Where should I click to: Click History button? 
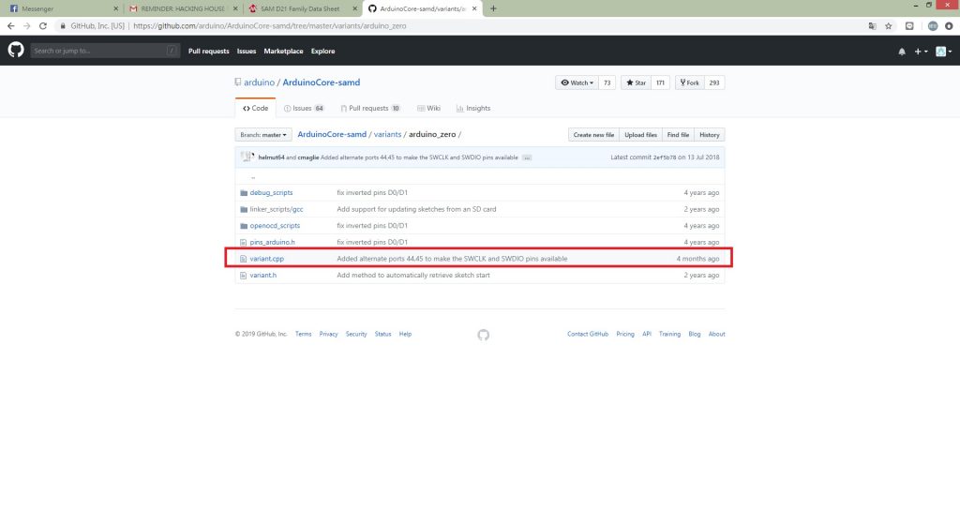709,135
